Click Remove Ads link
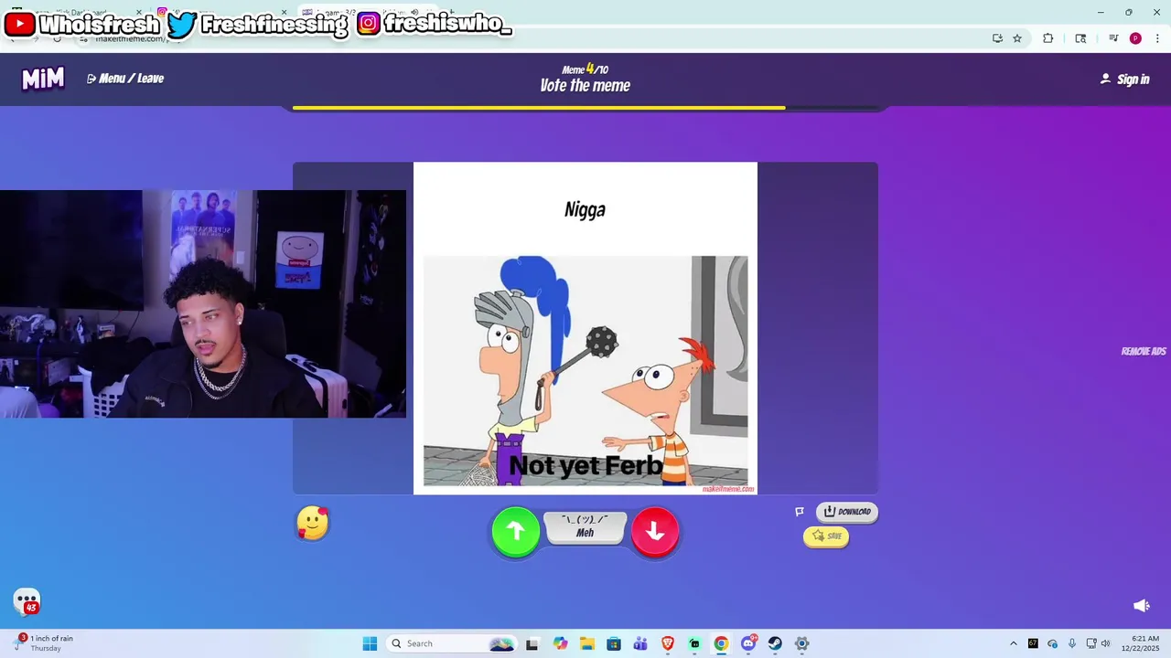1171x658 pixels. click(x=1144, y=352)
